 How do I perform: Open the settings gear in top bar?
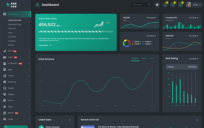157,5
